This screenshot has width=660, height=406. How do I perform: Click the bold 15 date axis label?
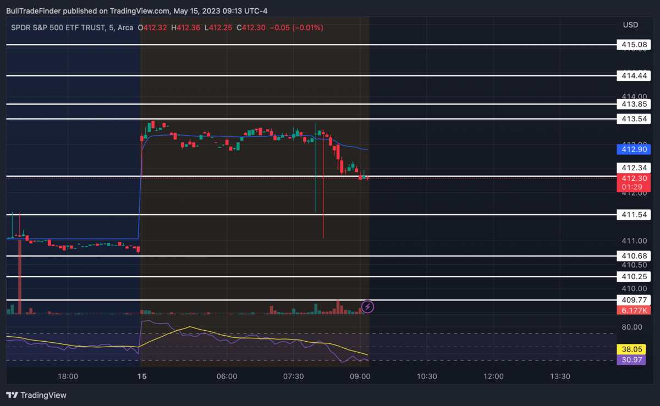tap(142, 376)
